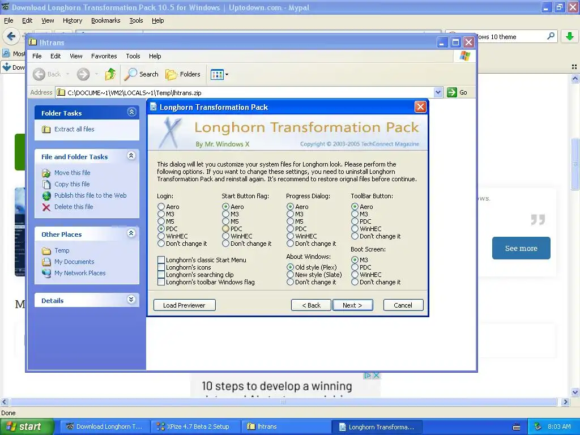Click the Search toolbar button in lhtrans
The width and height of the screenshot is (580, 435).
141,74
